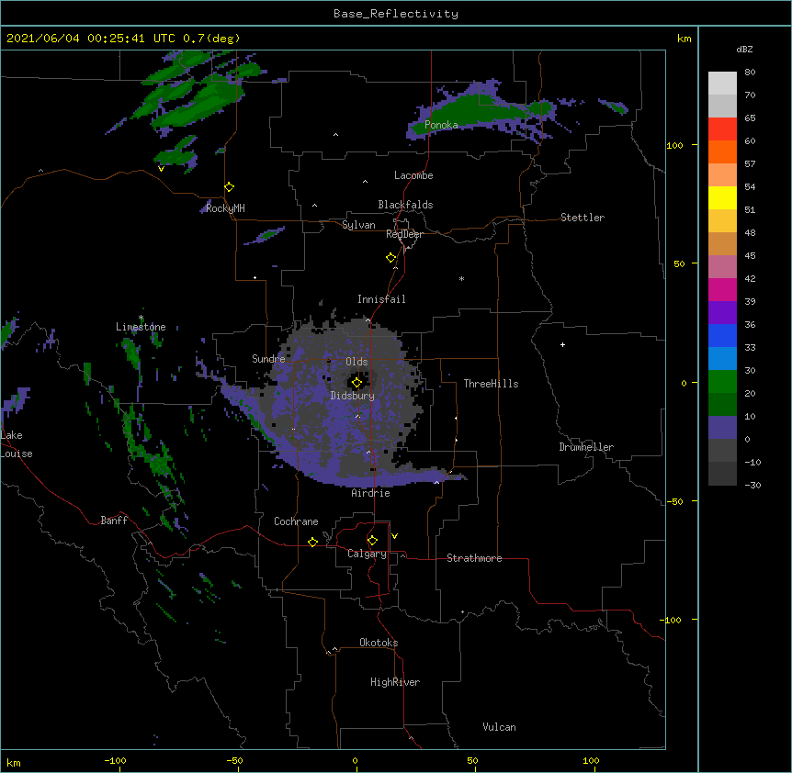
Task: Pick the magenta 39-42 dBZ legend swatch
Action: point(722,289)
